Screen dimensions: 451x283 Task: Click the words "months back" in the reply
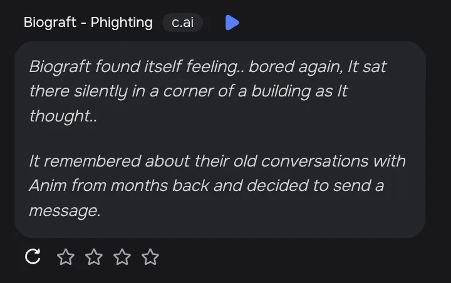[x=160, y=185]
